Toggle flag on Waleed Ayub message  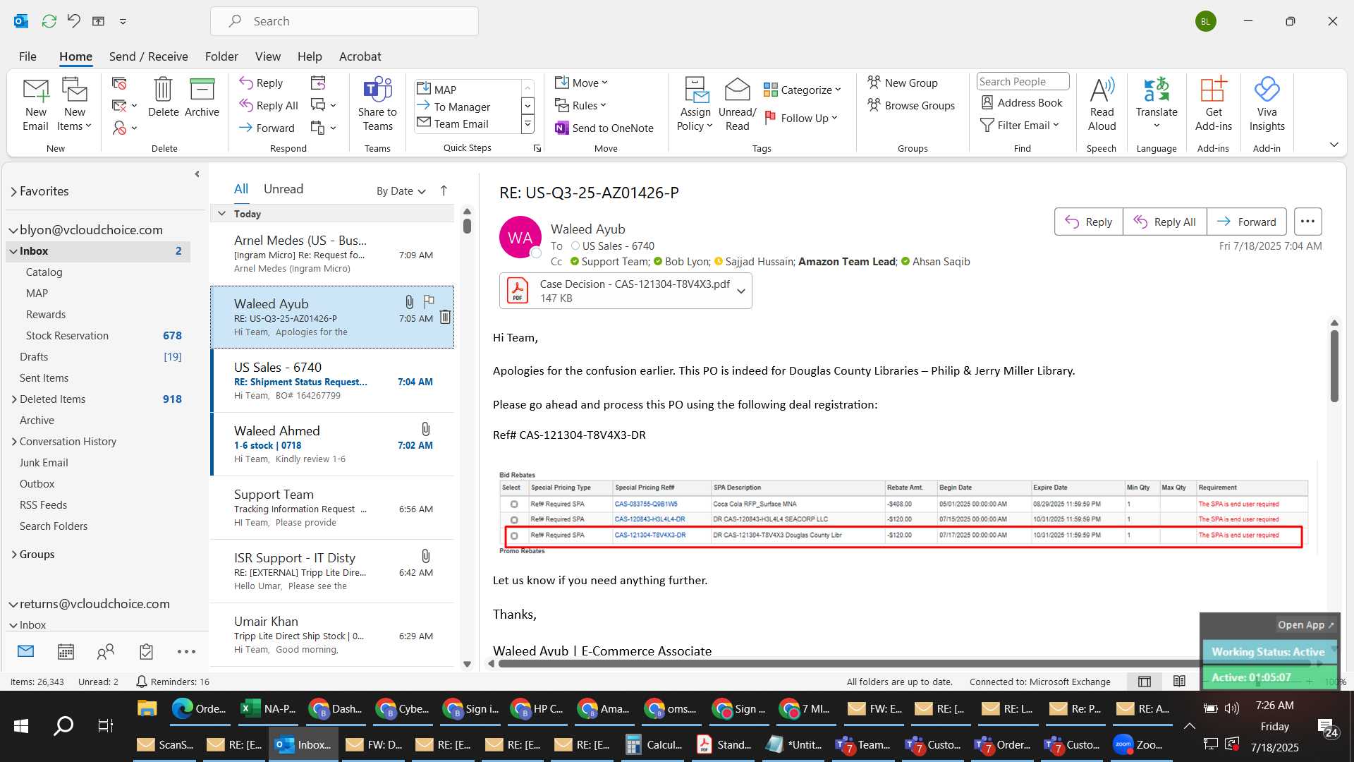429,301
